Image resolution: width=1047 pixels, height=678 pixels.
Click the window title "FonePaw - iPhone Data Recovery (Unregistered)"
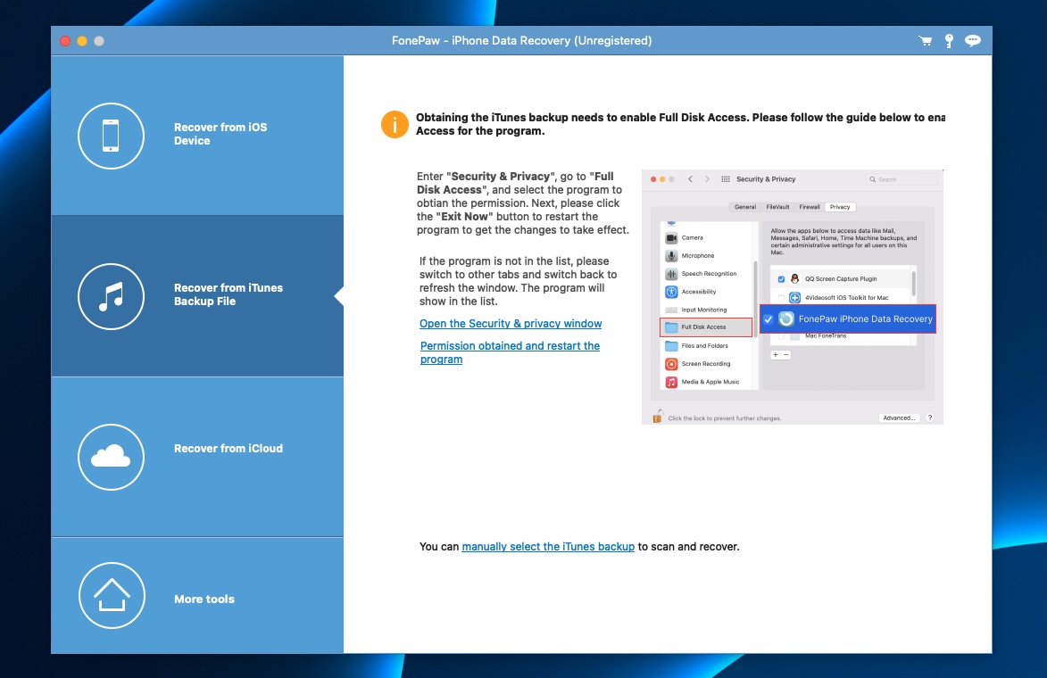tap(521, 41)
